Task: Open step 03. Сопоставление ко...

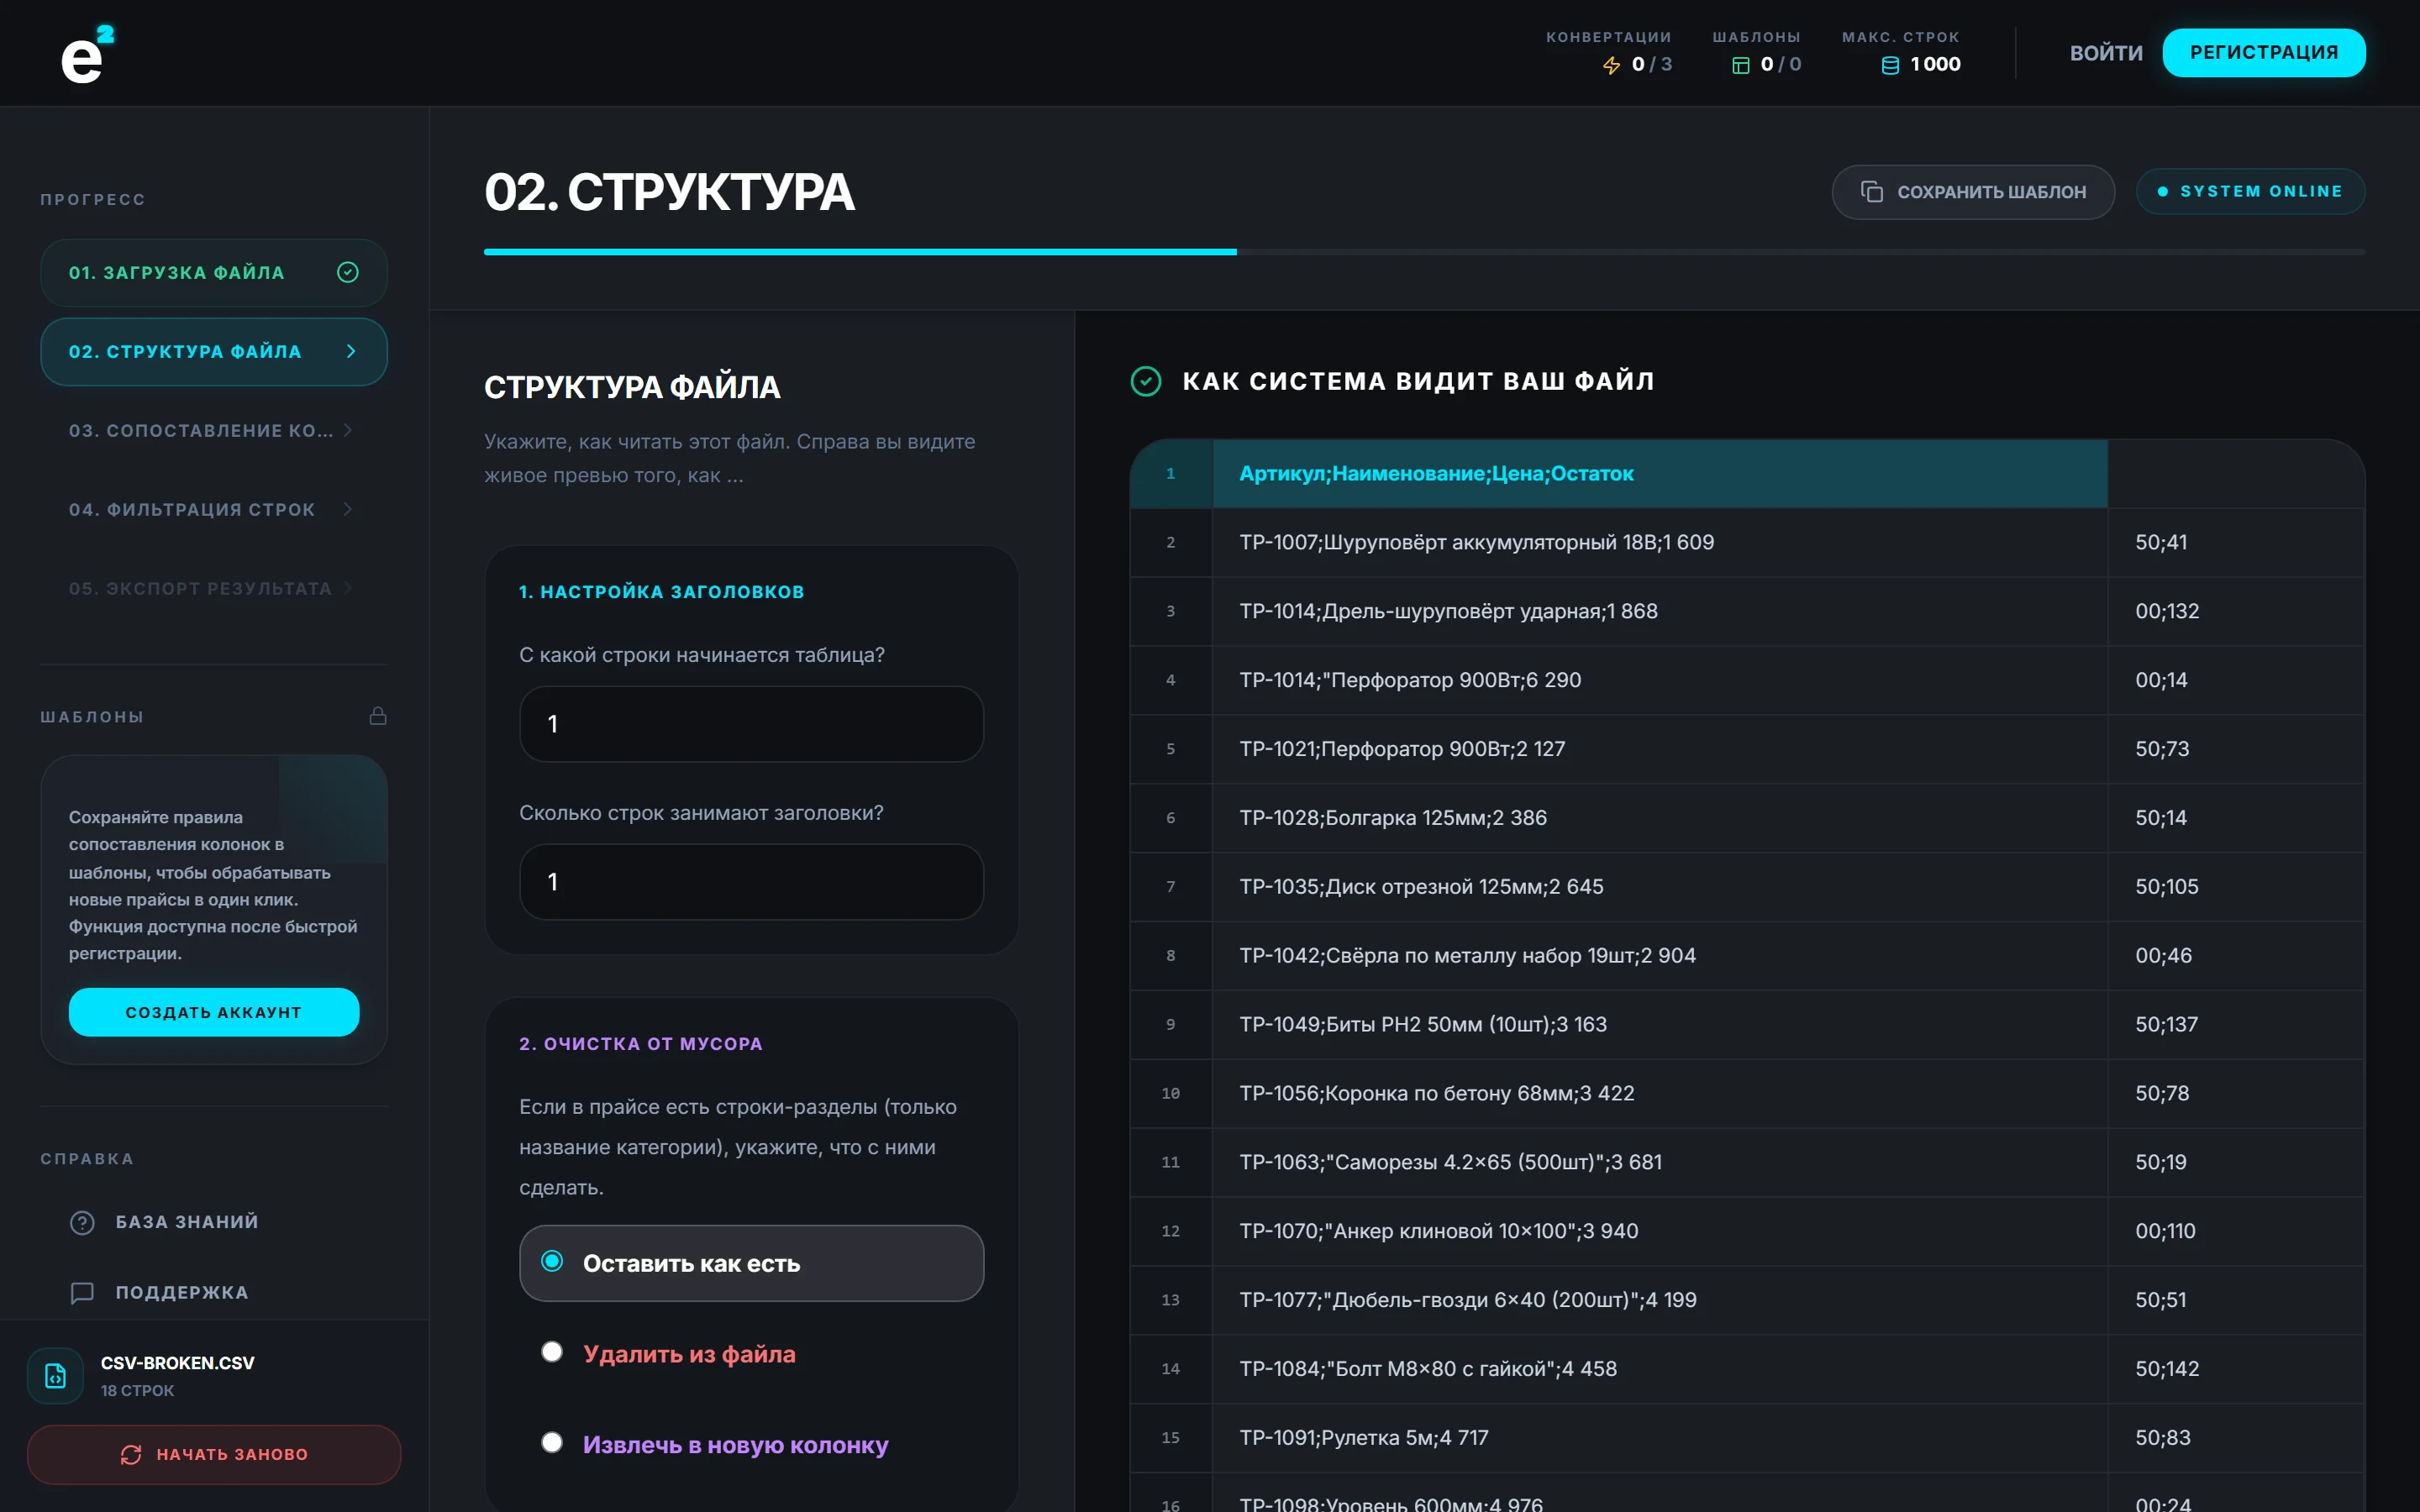Action: 214,430
